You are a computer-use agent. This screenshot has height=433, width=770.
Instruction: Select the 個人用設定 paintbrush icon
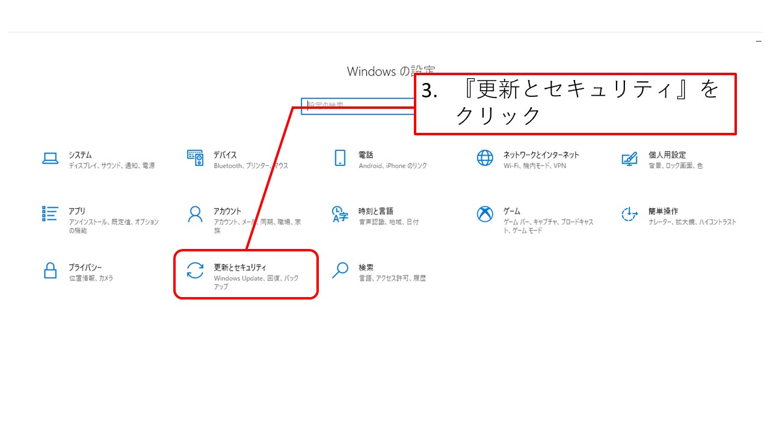629,159
